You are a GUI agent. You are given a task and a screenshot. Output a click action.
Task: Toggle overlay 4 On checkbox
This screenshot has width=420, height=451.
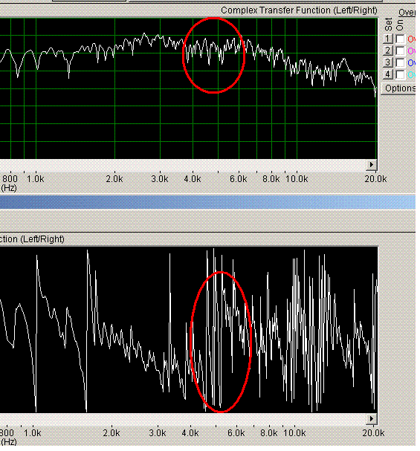(x=400, y=75)
